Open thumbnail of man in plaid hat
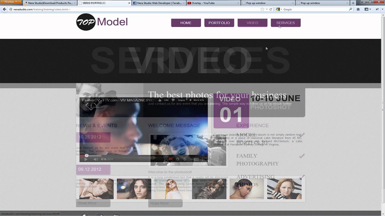Viewport: 385px width, 216px height. click(97, 189)
